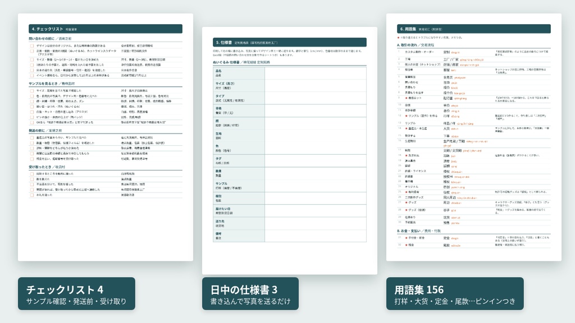
Task: Tick last checkbox in 受け取ったとき section
Action: point(32,195)
